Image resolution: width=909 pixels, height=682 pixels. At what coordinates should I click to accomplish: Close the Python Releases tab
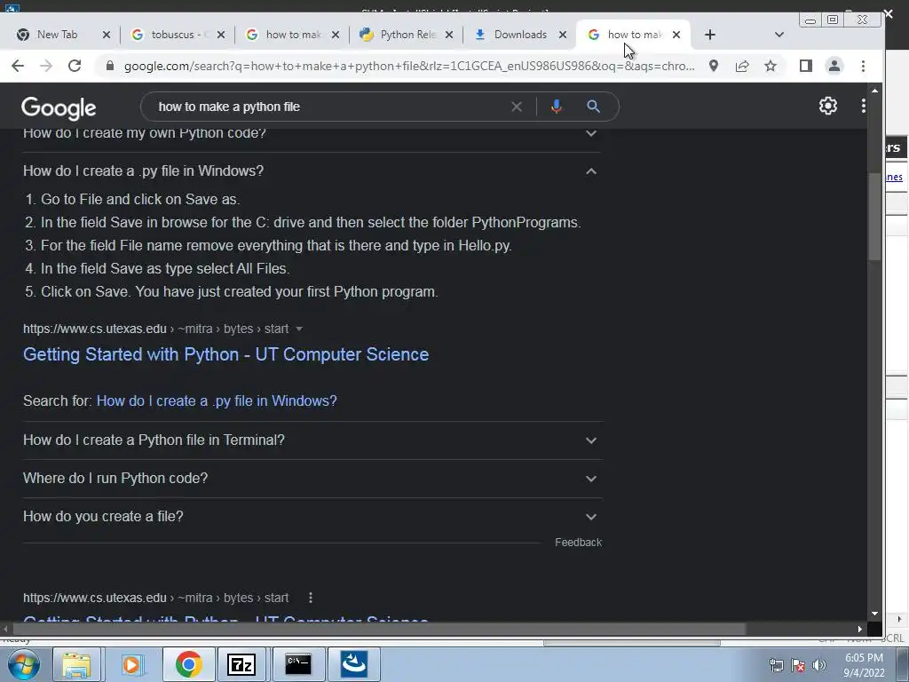point(448,35)
